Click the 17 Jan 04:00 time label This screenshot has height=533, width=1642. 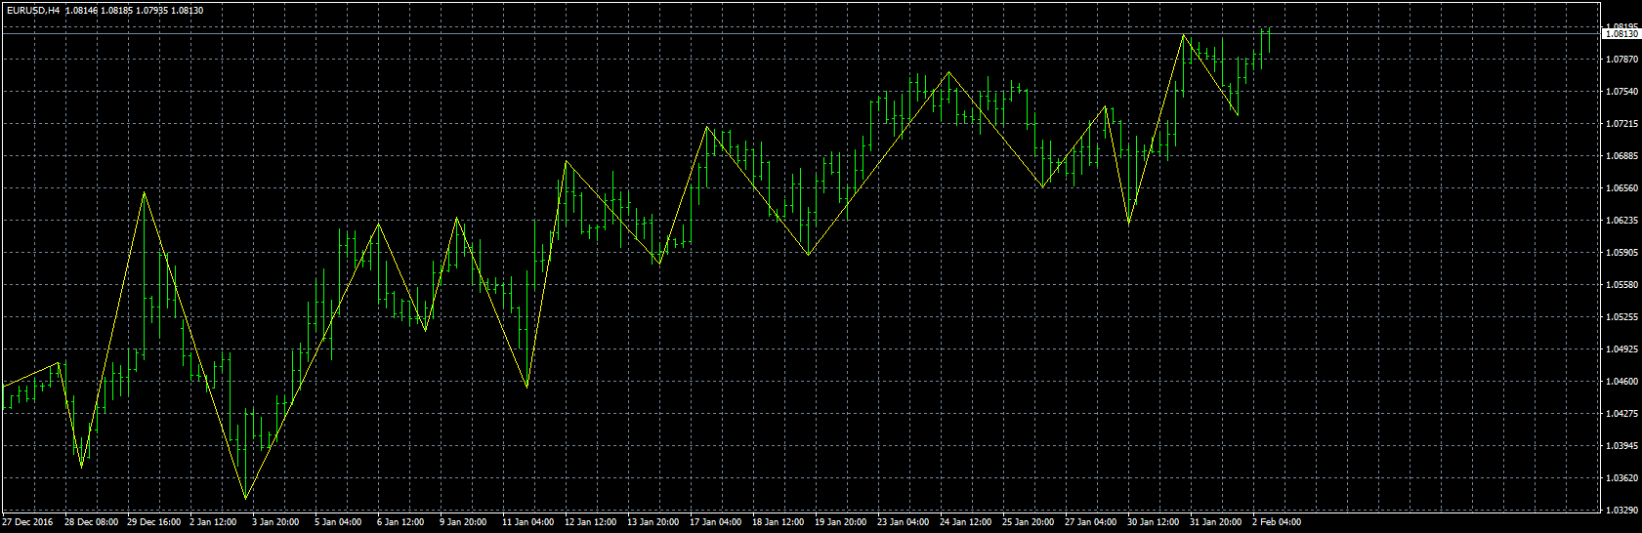(716, 522)
